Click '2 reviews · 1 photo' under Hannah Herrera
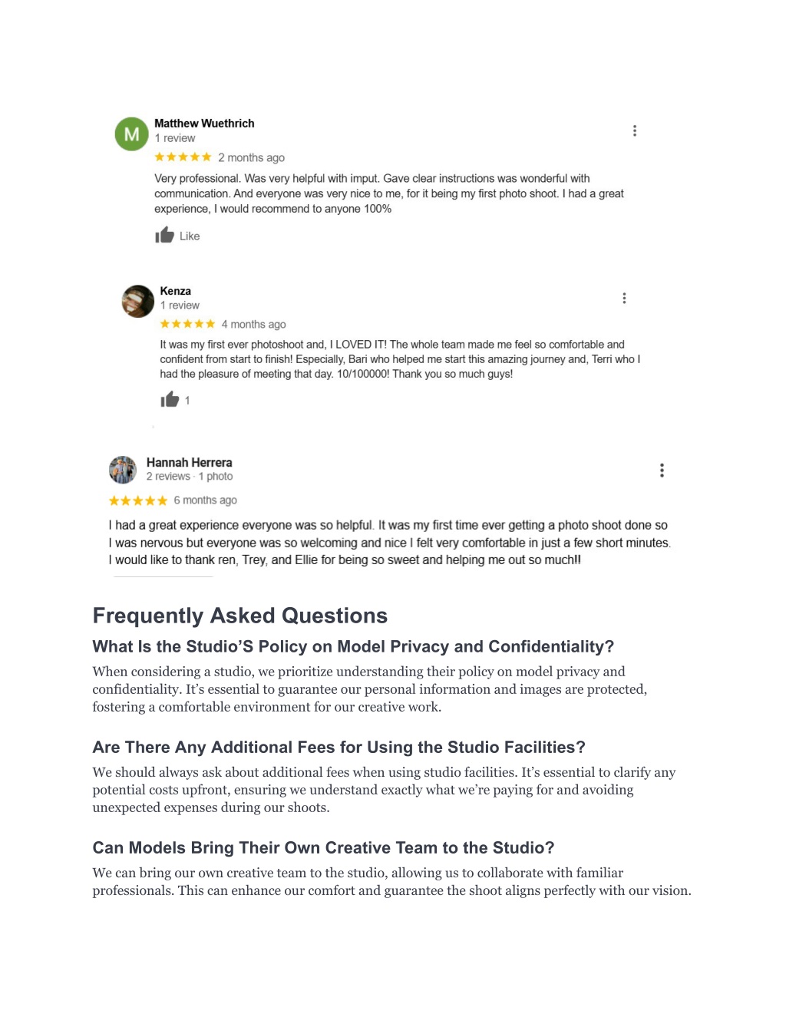786x1017 pixels. pos(190,477)
